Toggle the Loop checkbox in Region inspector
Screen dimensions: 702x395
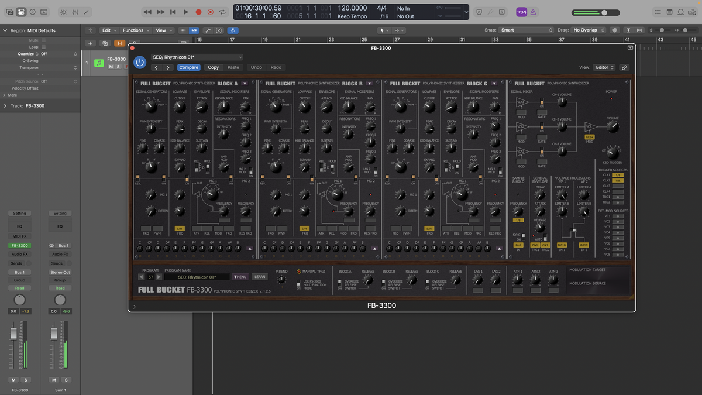coord(44,47)
